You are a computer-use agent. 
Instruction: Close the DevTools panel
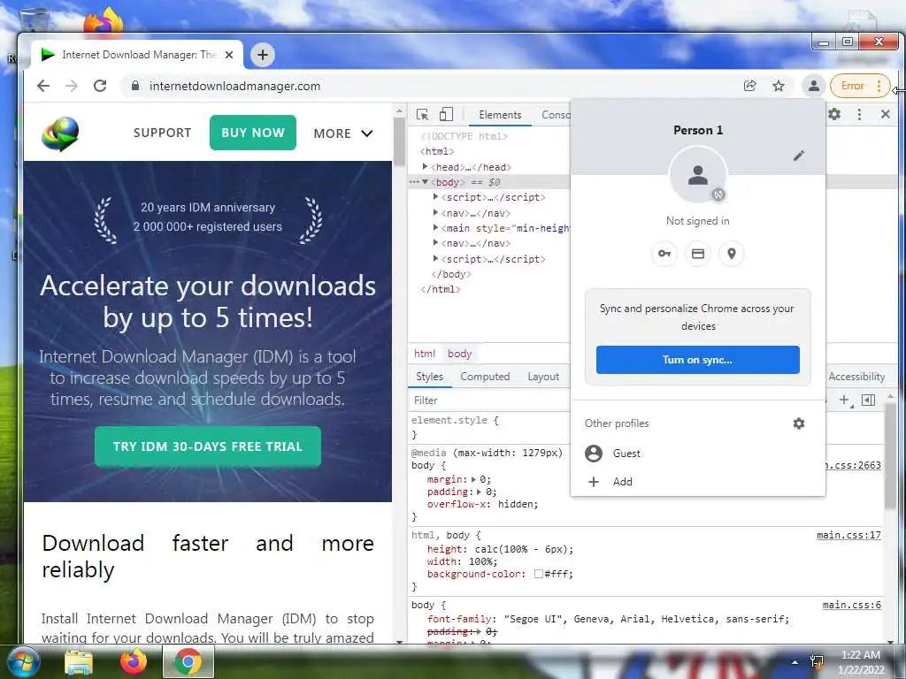885,114
